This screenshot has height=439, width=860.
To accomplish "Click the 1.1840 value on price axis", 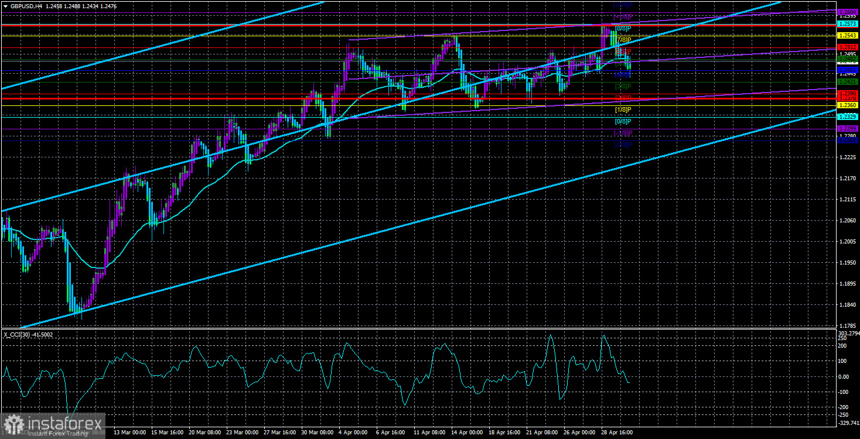I will tap(847, 305).
